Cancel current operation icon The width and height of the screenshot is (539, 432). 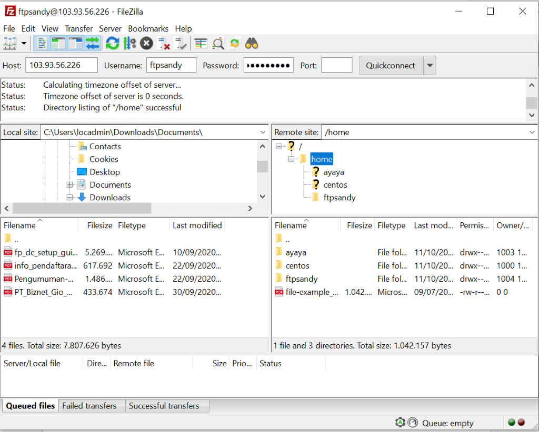point(146,44)
